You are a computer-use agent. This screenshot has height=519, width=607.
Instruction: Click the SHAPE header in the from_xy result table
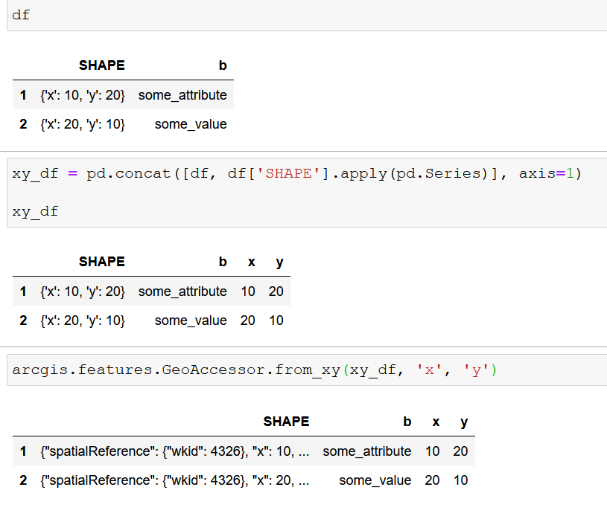286,422
